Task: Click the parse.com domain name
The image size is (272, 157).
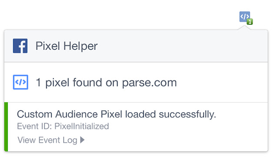Action: 149,83
